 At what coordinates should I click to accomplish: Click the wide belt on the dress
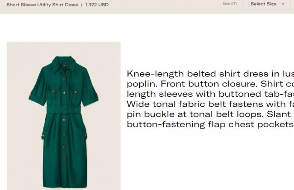64,110
